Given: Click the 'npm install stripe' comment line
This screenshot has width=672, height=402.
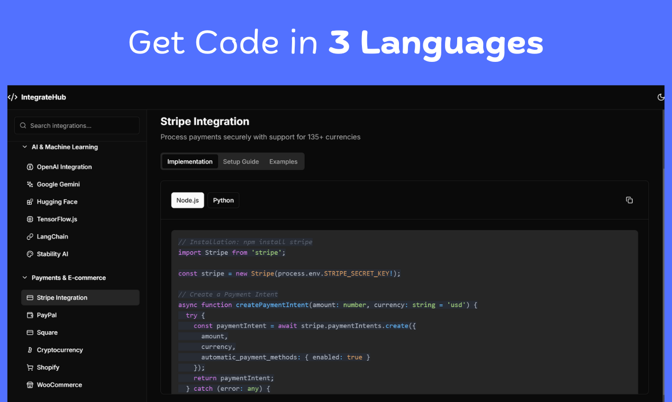Looking at the screenshot, I should click(x=246, y=242).
